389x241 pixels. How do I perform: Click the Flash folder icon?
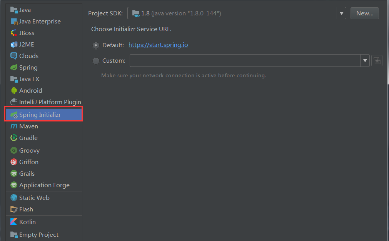(x=14, y=209)
